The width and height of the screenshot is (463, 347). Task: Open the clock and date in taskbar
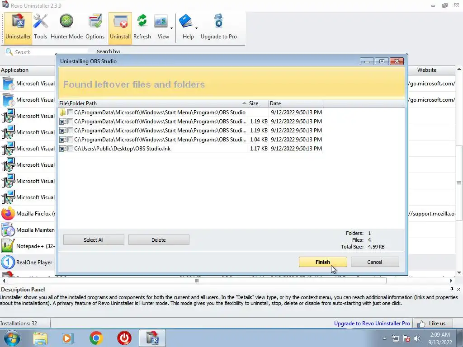click(x=440, y=338)
